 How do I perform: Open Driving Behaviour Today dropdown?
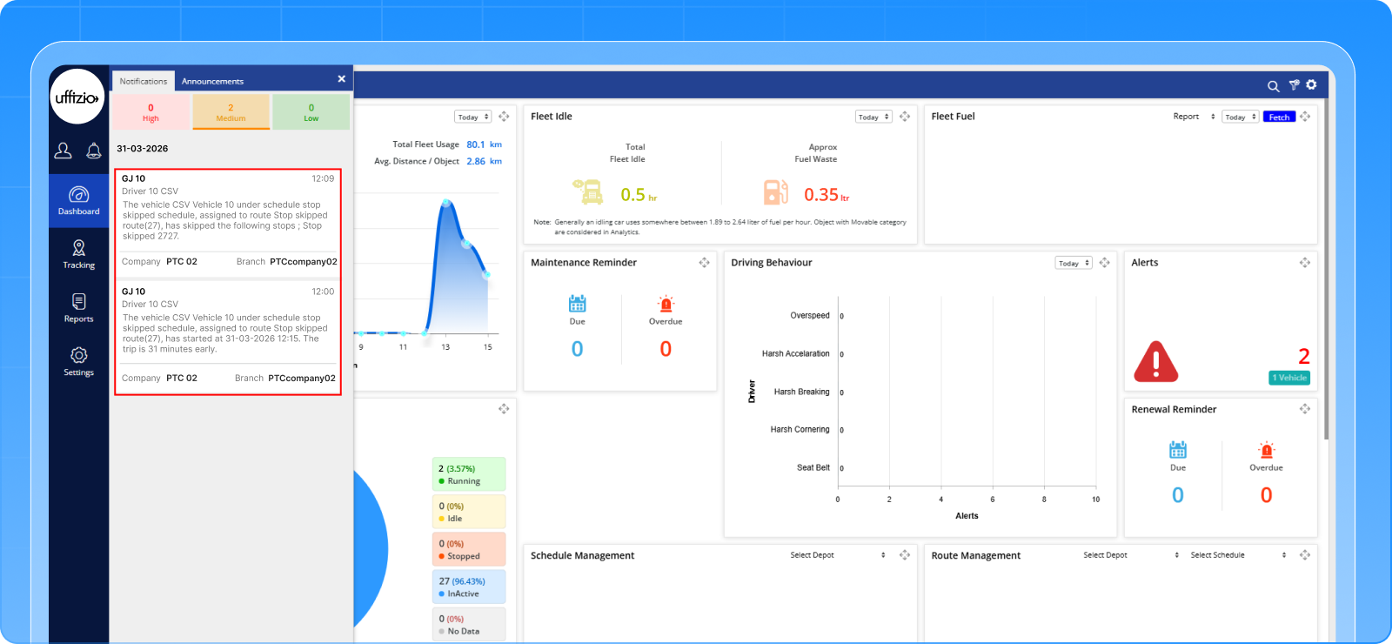(x=1074, y=263)
